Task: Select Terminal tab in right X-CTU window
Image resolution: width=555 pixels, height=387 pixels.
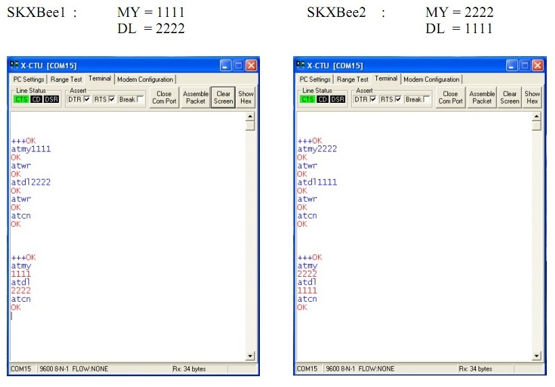Action: [x=386, y=78]
